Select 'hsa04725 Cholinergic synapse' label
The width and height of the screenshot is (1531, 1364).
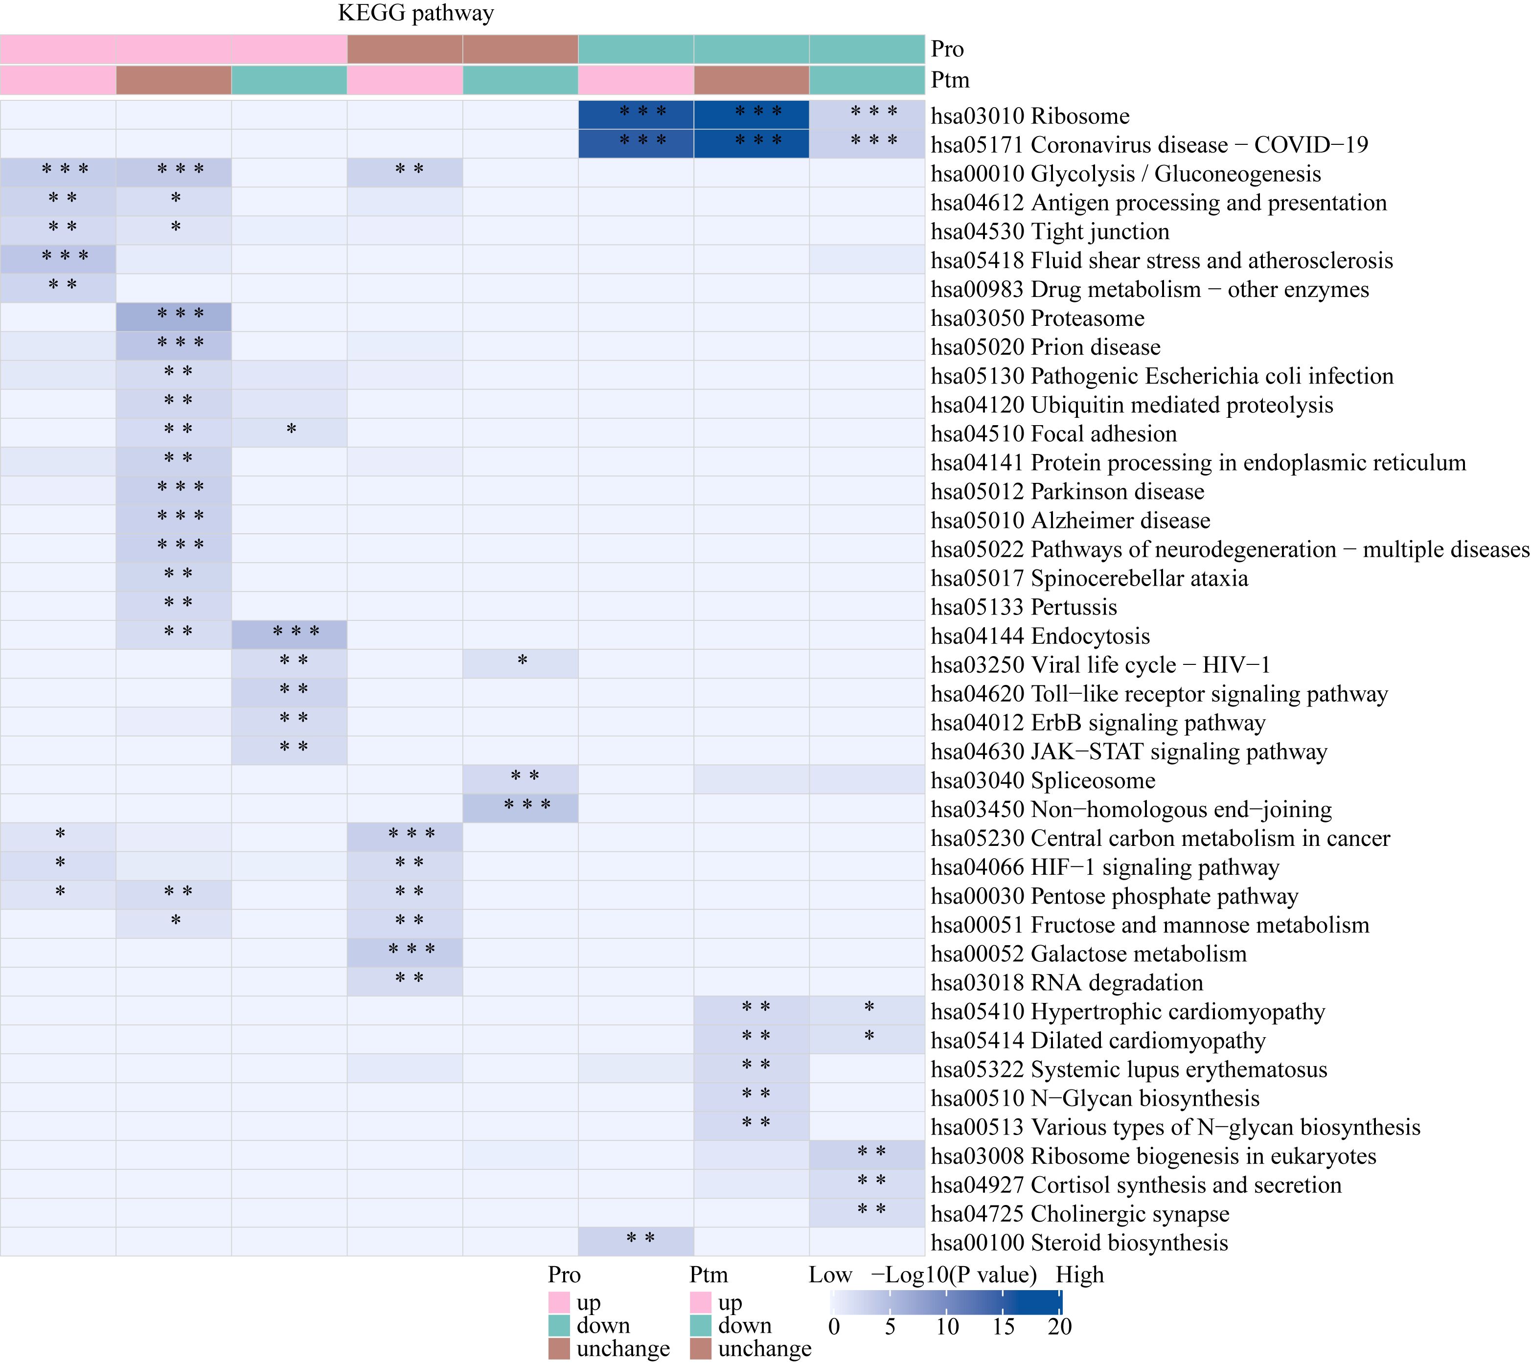click(1080, 1214)
